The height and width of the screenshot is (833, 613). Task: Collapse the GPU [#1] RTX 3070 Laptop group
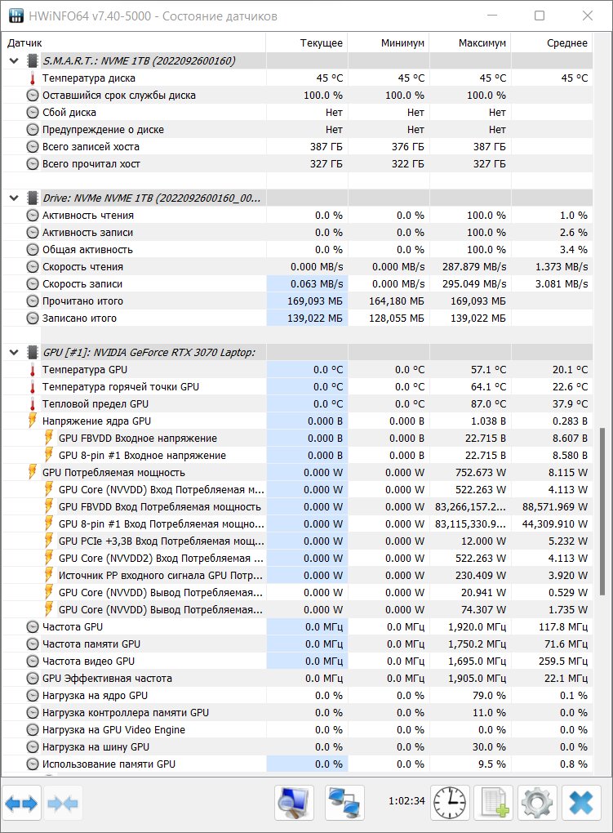(x=15, y=352)
